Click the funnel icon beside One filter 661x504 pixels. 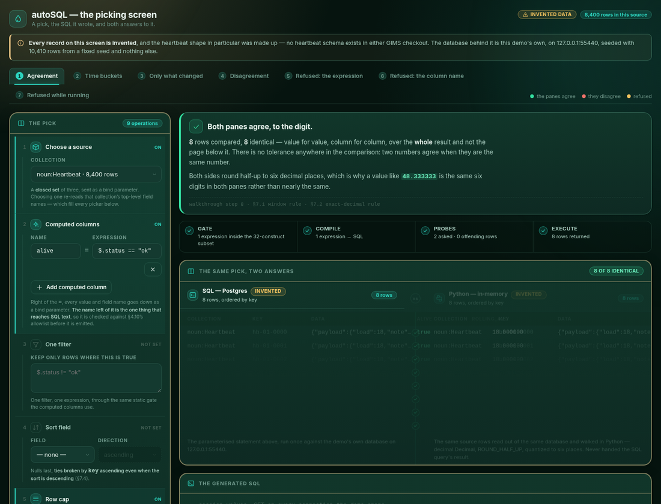coord(36,344)
